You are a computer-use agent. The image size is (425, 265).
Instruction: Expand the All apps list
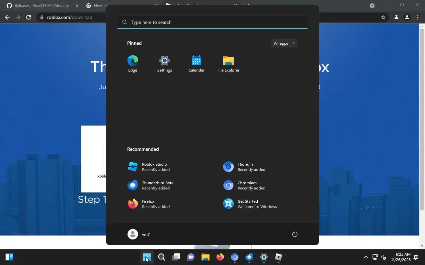(284, 43)
